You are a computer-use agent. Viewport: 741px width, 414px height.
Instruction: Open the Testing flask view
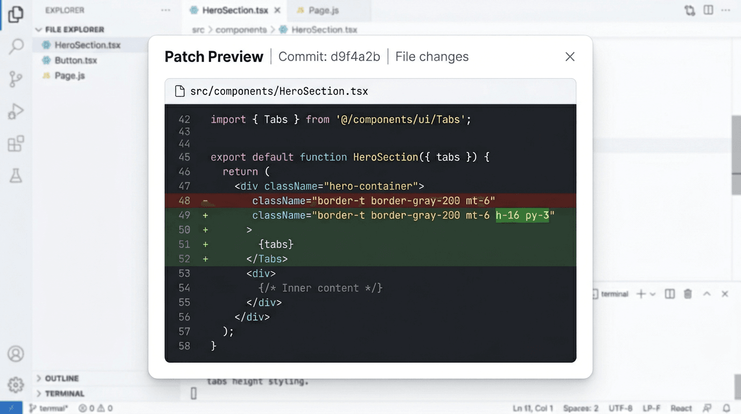point(16,176)
